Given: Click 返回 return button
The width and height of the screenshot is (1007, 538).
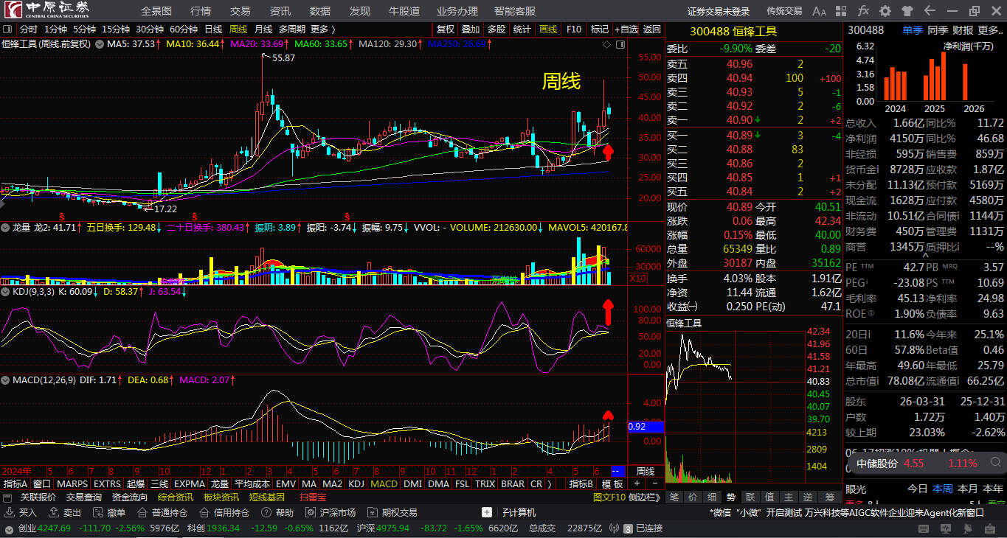Looking at the screenshot, I should pyautogui.click(x=652, y=29).
